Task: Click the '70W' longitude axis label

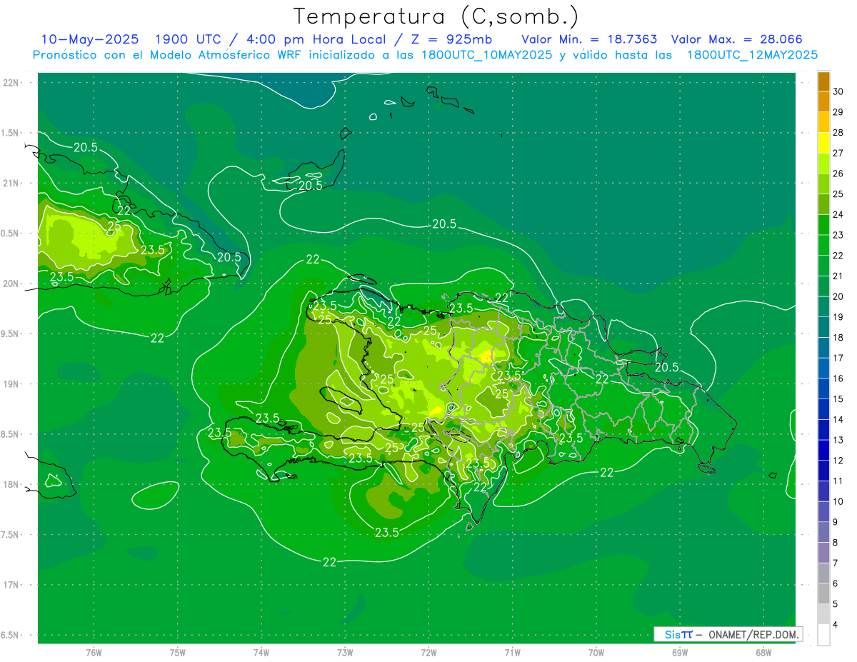Action: pyautogui.click(x=596, y=653)
